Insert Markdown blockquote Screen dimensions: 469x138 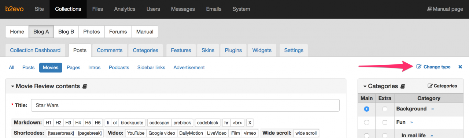pyautogui.click(x=132, y=123)
